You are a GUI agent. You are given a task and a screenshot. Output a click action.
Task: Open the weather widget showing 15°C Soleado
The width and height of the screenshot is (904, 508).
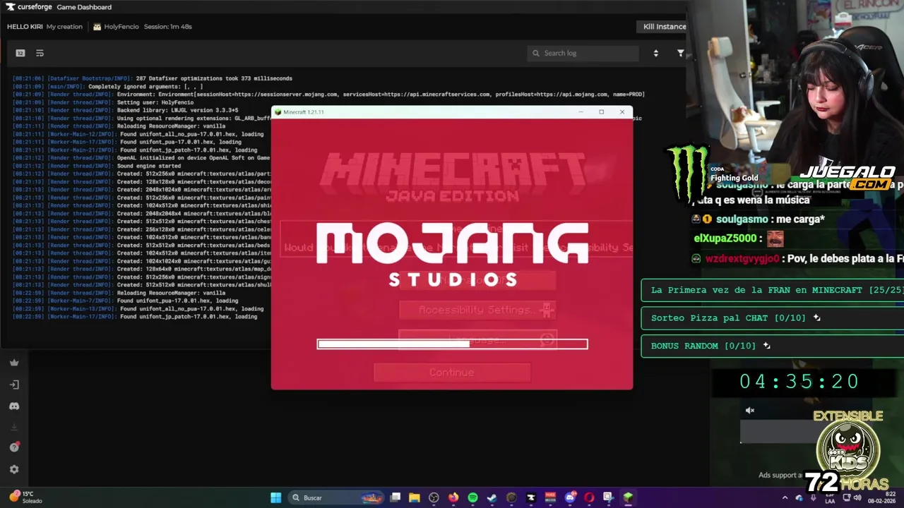click(25, 497)
